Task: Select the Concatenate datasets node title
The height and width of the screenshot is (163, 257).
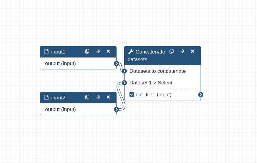Action: (146, 56)
